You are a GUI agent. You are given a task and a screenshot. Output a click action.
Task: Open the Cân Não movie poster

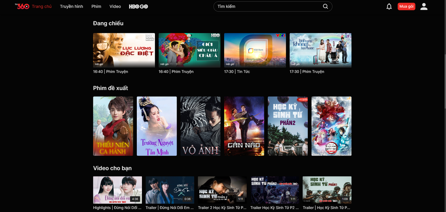point(244,126)
